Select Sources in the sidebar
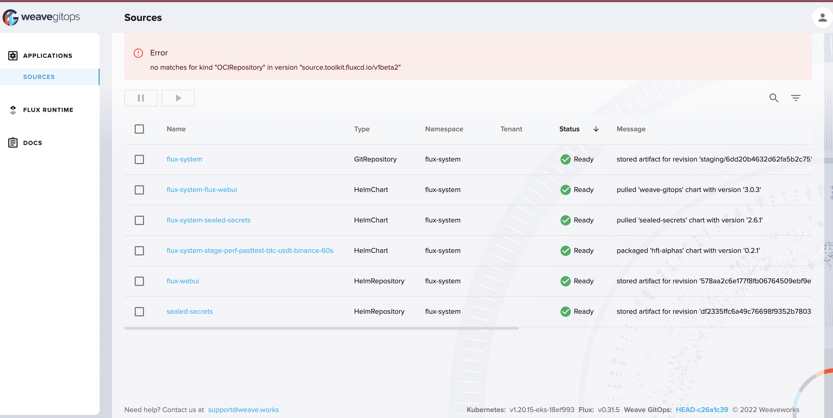The image size is (833, 418). [39, 77]
